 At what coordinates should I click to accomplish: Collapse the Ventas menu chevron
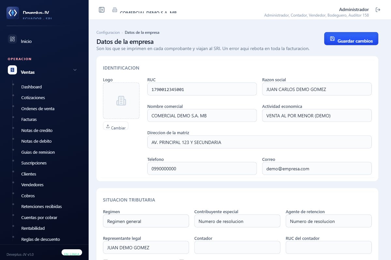pyautogui.click(x=75, y=70)
